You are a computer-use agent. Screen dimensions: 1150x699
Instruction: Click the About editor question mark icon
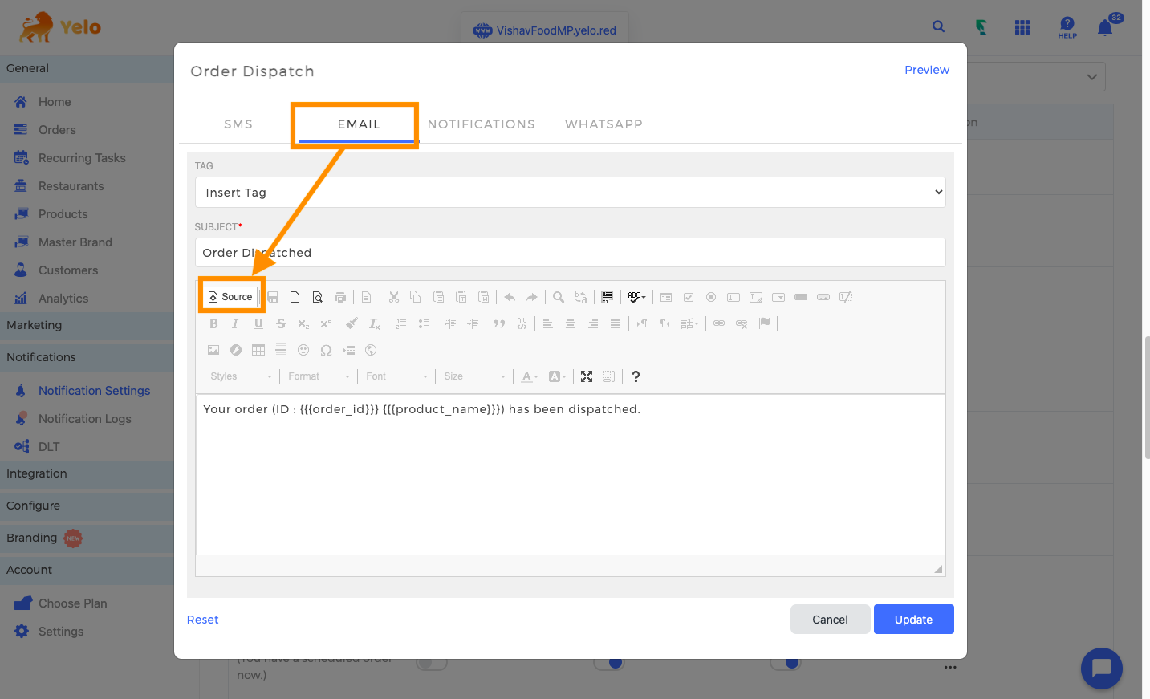click(x=636, y=376)
